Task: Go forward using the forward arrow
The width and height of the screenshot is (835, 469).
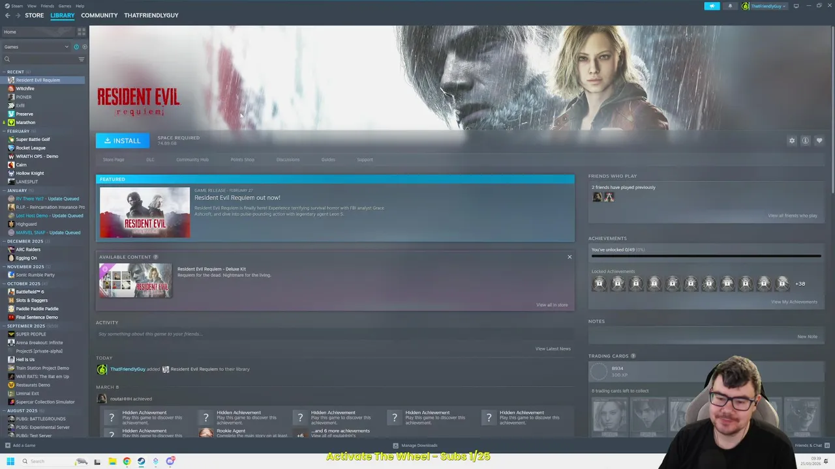Action: [x=18, y=16]
